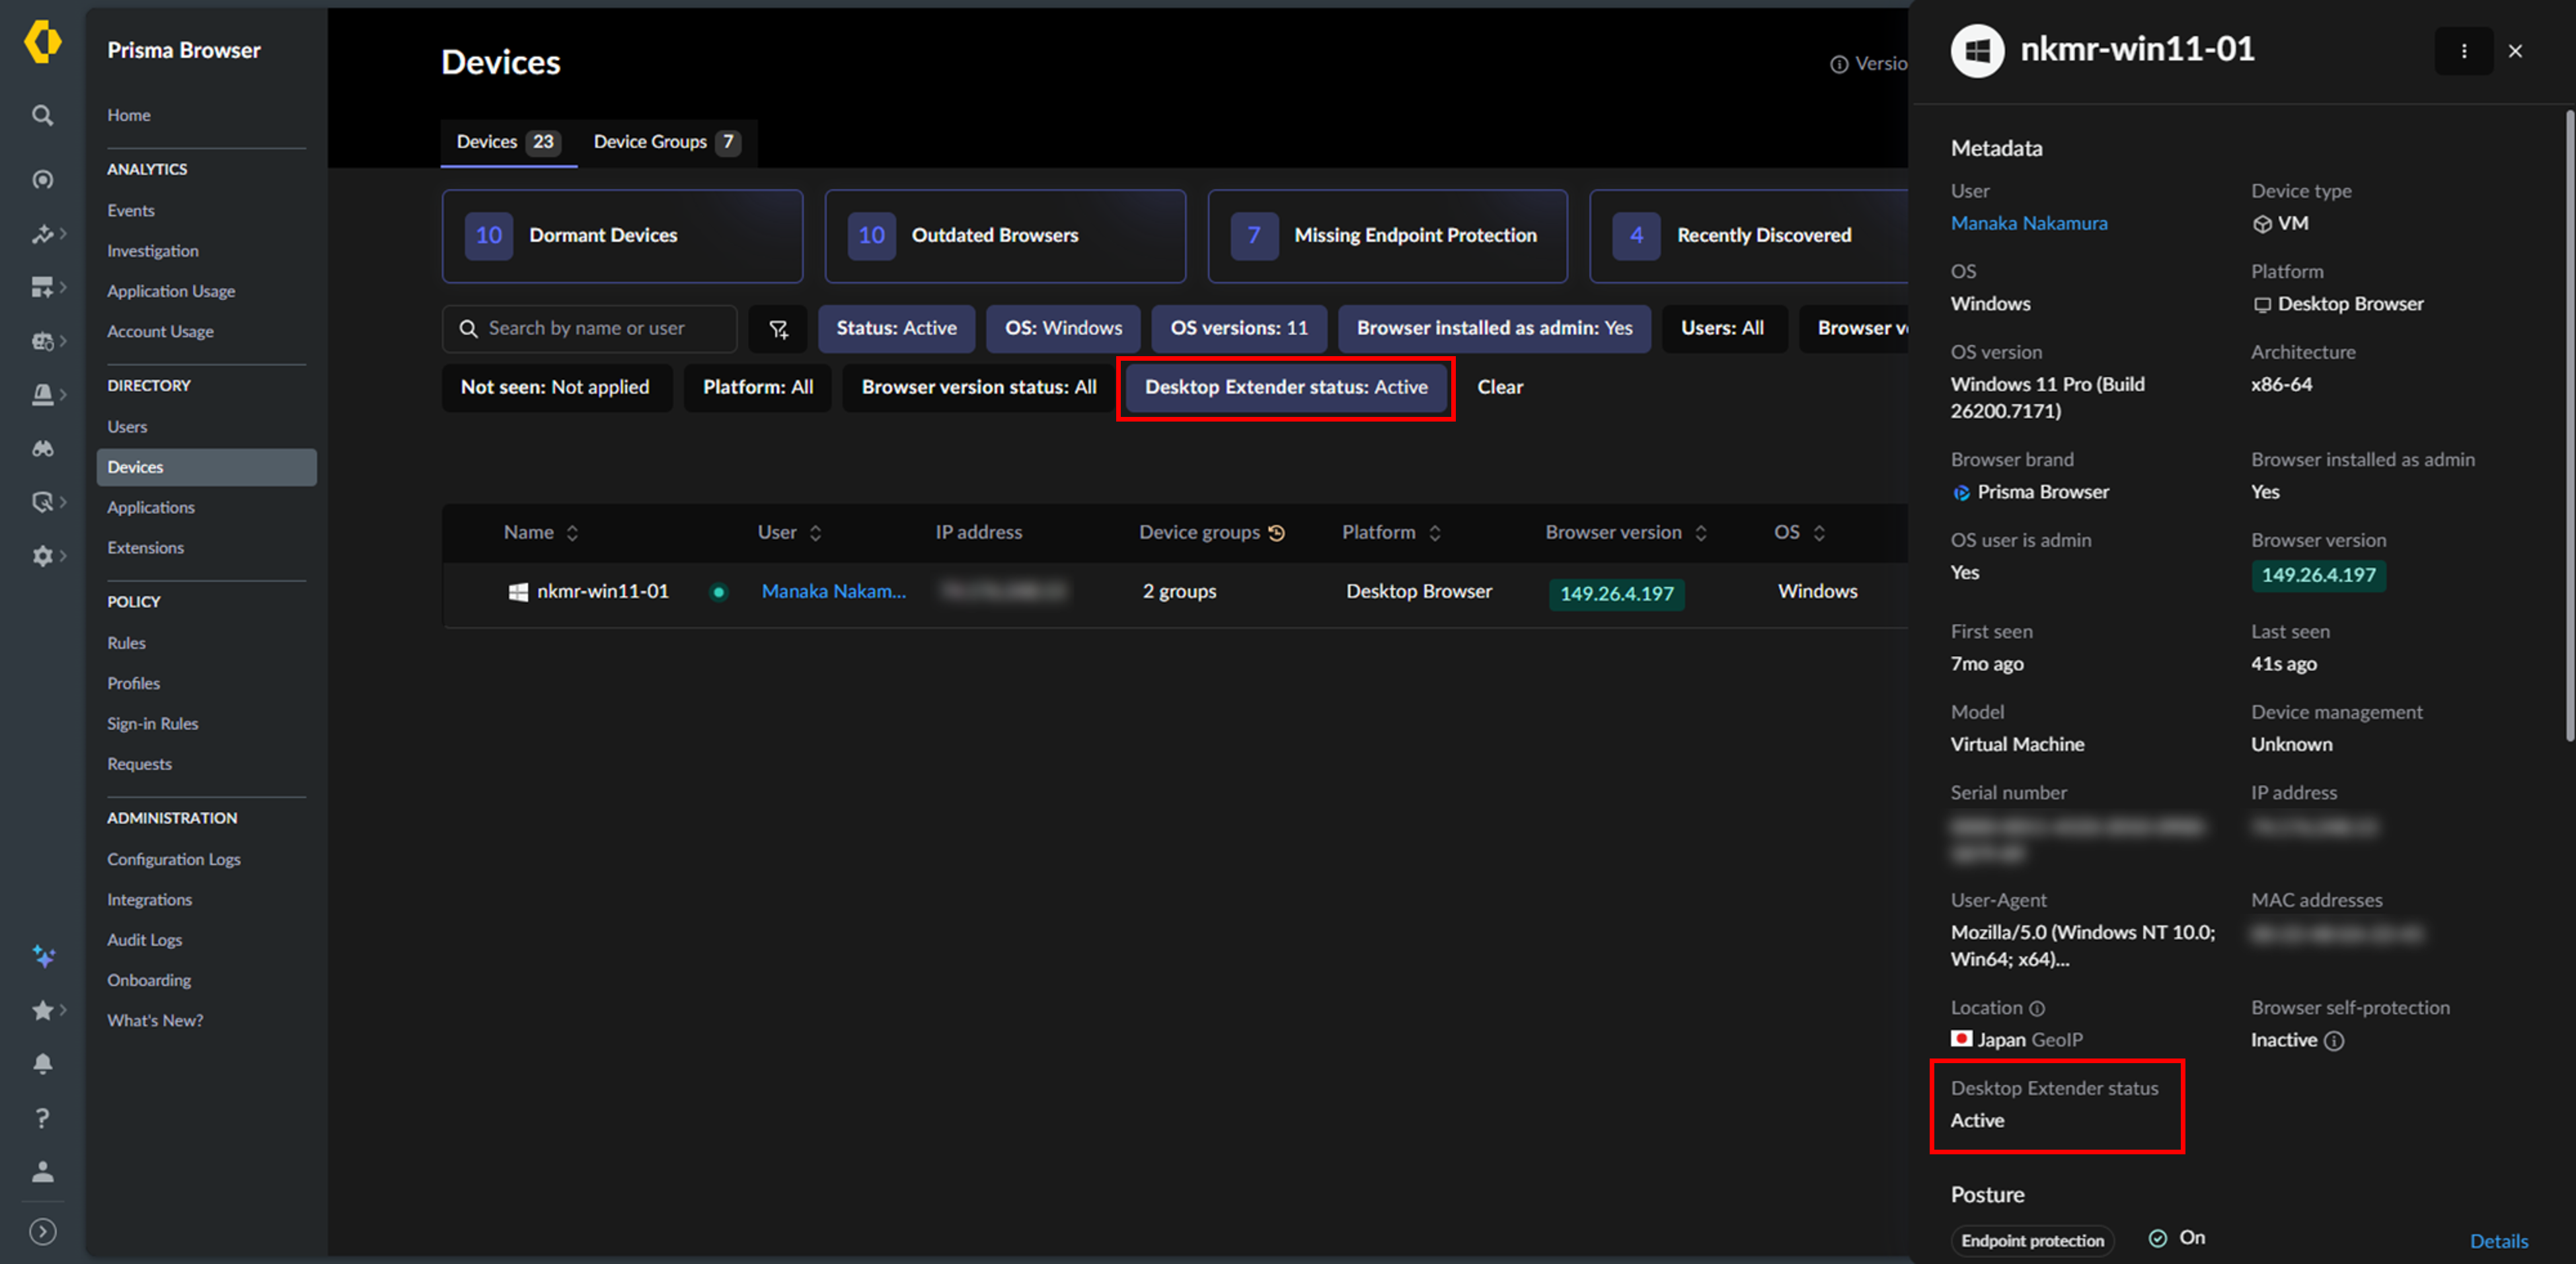Open the Status: Active filter

click(896, 329)
